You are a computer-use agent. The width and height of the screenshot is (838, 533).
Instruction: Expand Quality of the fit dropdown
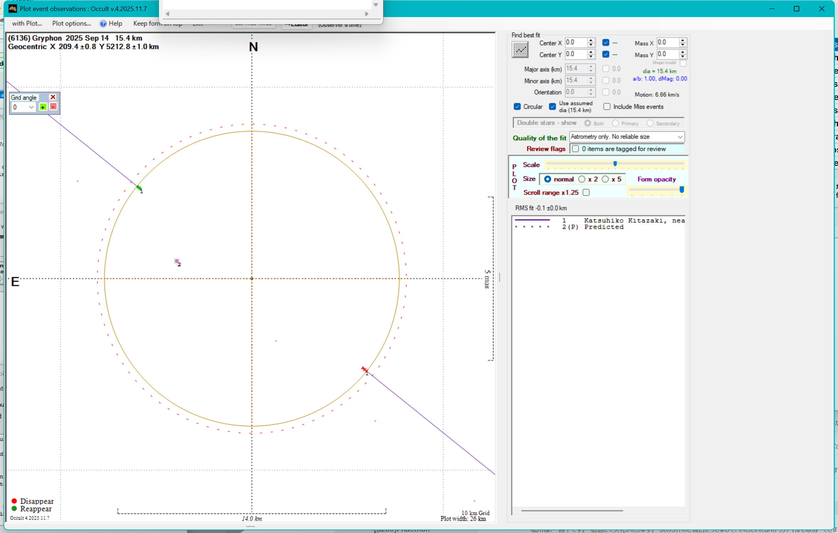click(x=680, y=137)
